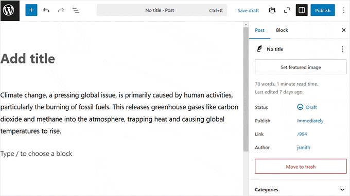Click 'Type / to choose a block' placeholder
Viewport: 350px width, 196px height.
pos(36,154)
